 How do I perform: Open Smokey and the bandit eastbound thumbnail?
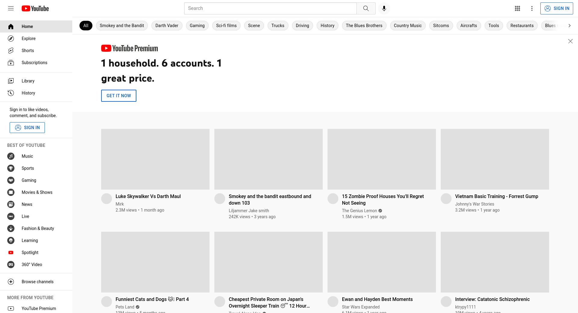[269, 159]
